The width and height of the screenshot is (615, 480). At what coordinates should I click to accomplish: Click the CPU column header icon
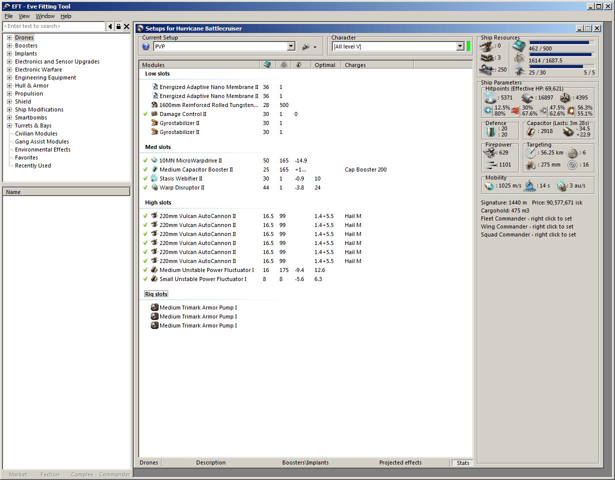coord(267,65)
